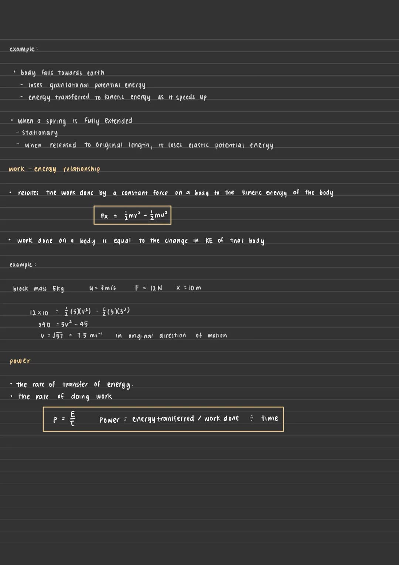Click the 'P = E/t' formula
399x565 pixels.
click(65, 419)
